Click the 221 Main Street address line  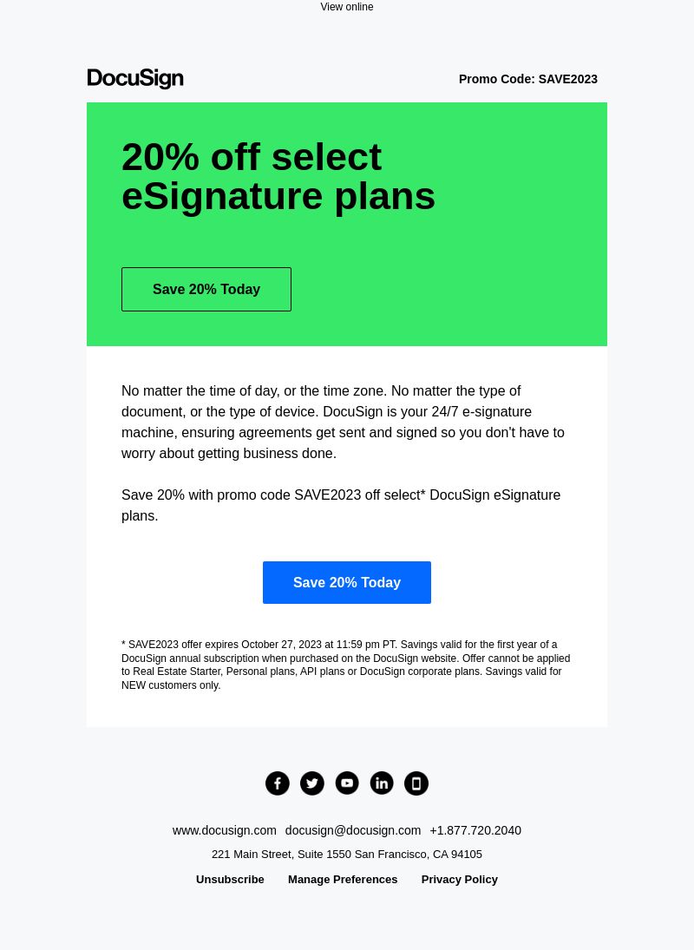pyautogui.click(x=347, y=855)
